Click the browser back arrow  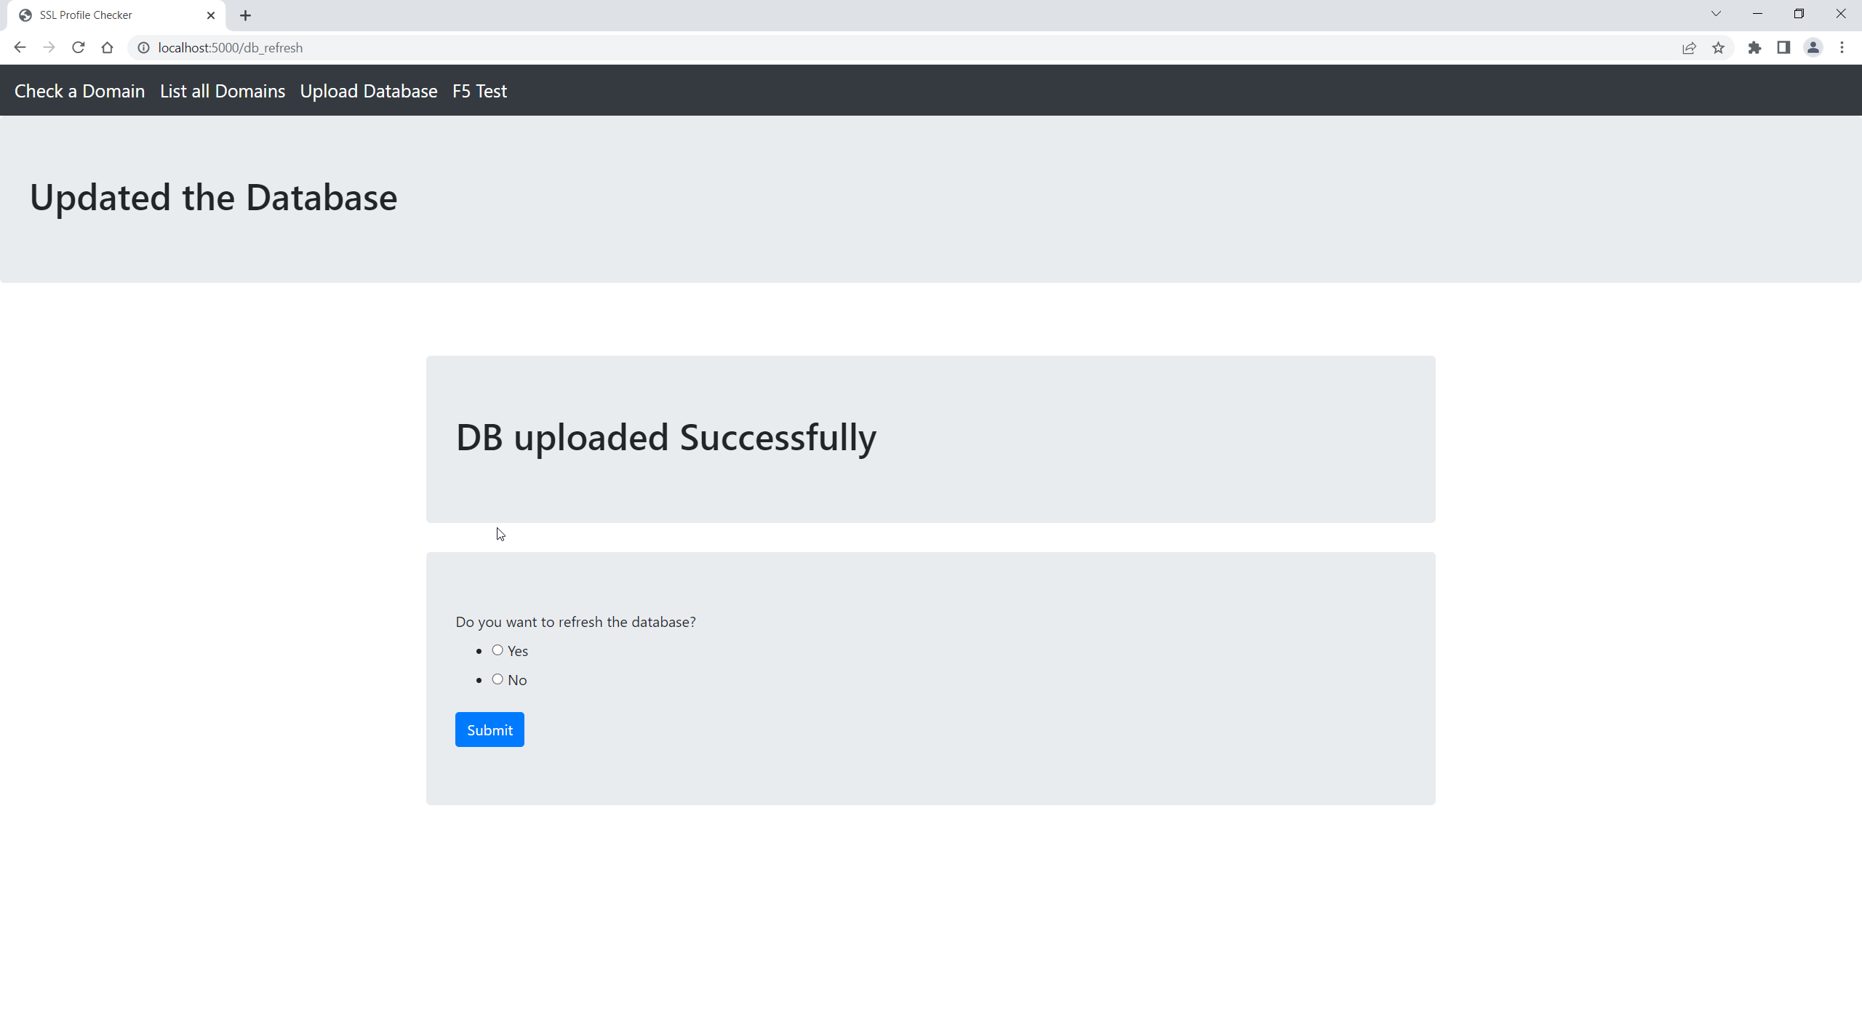pos(20,47)
